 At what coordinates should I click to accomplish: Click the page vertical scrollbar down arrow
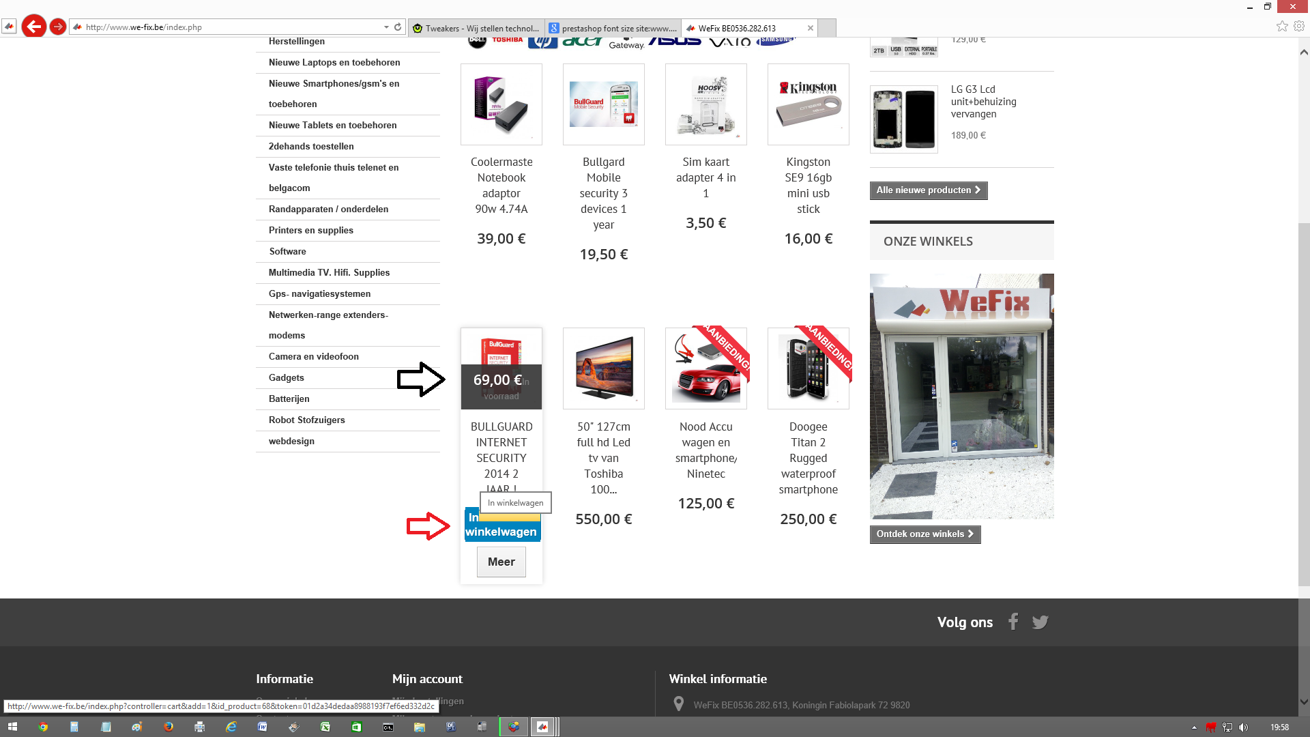click(x=1304, y=702)
